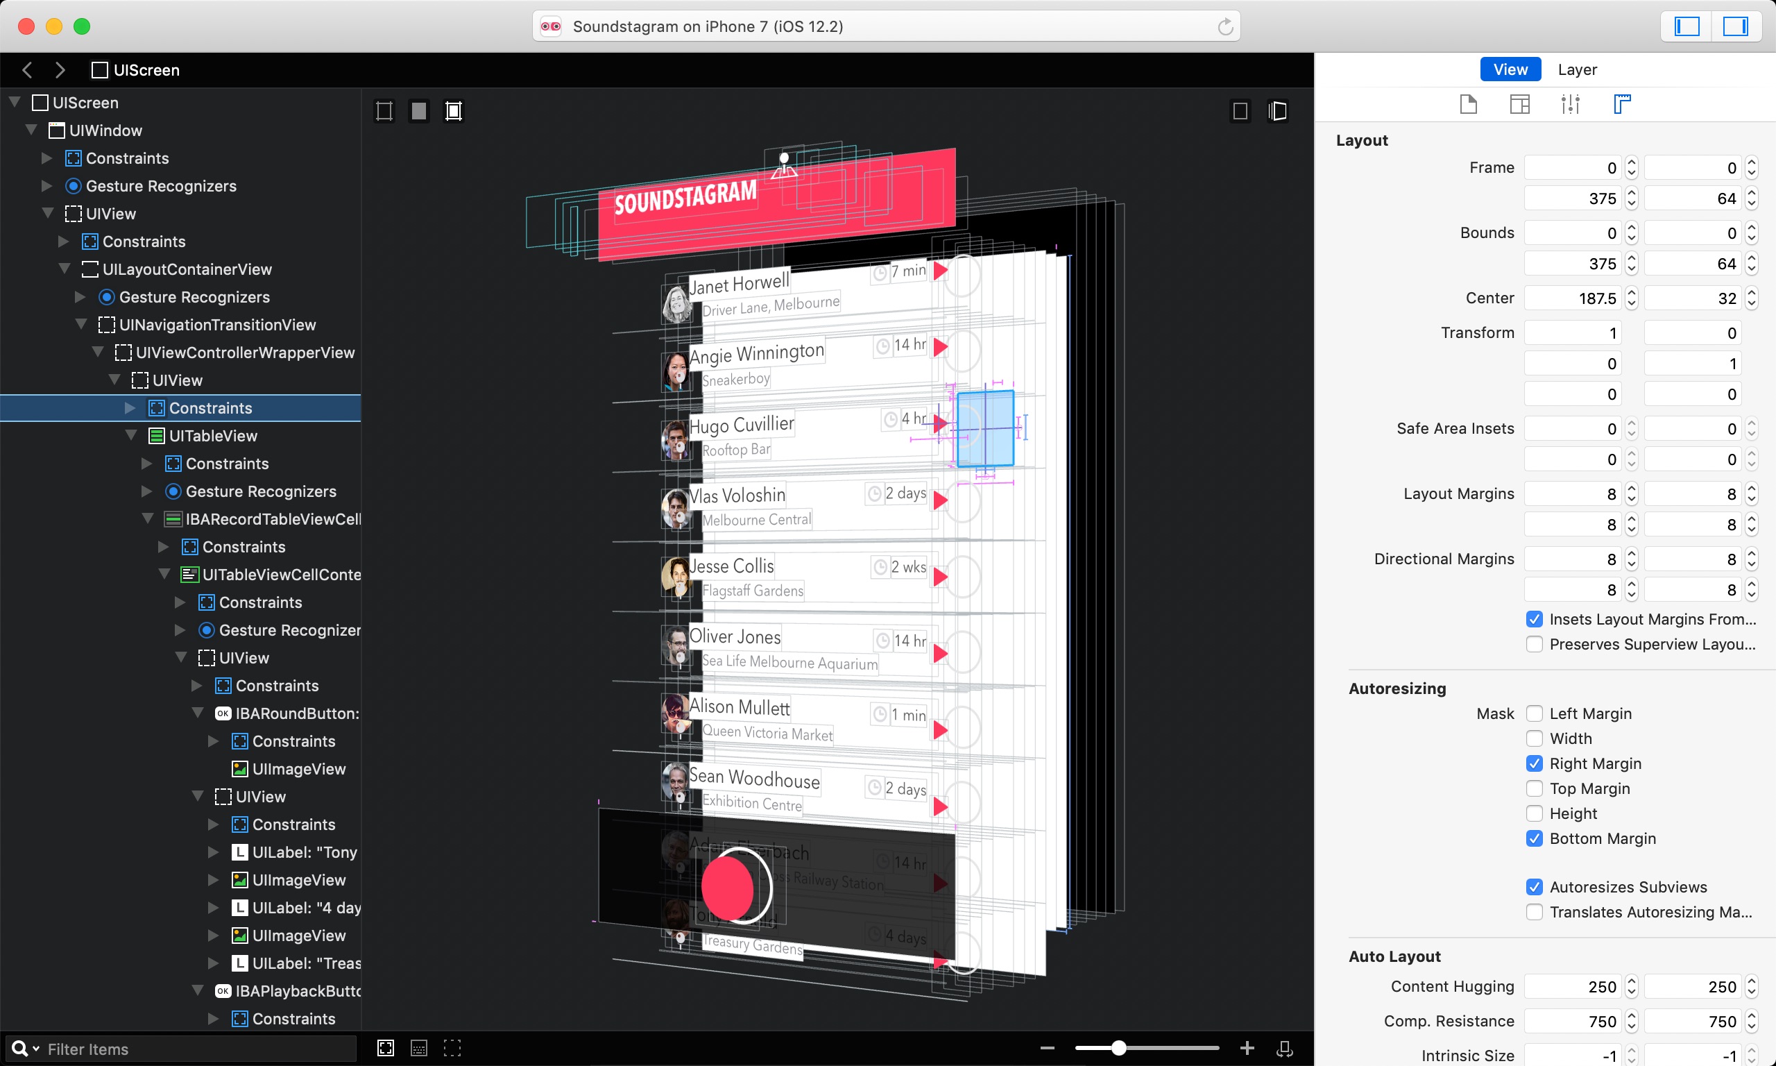Viewport: 1776px width, 1066px height.
Task: Open the attributes sliders inspector icon
Action: click(x=1570, y=104)
